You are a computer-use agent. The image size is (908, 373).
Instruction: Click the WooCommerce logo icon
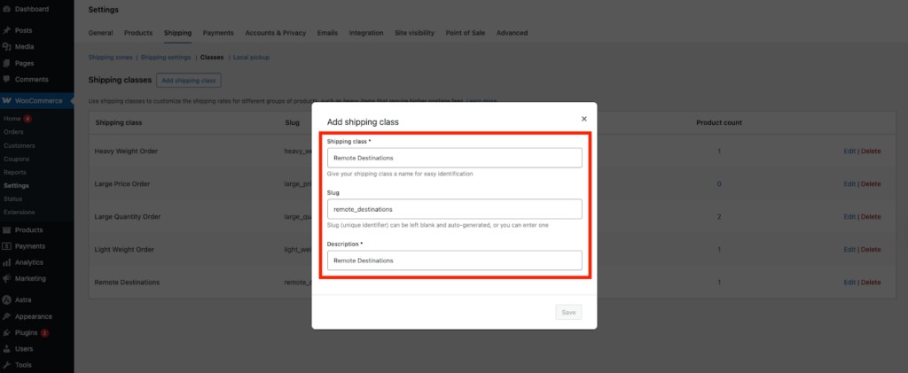click(x=7, y=101)
